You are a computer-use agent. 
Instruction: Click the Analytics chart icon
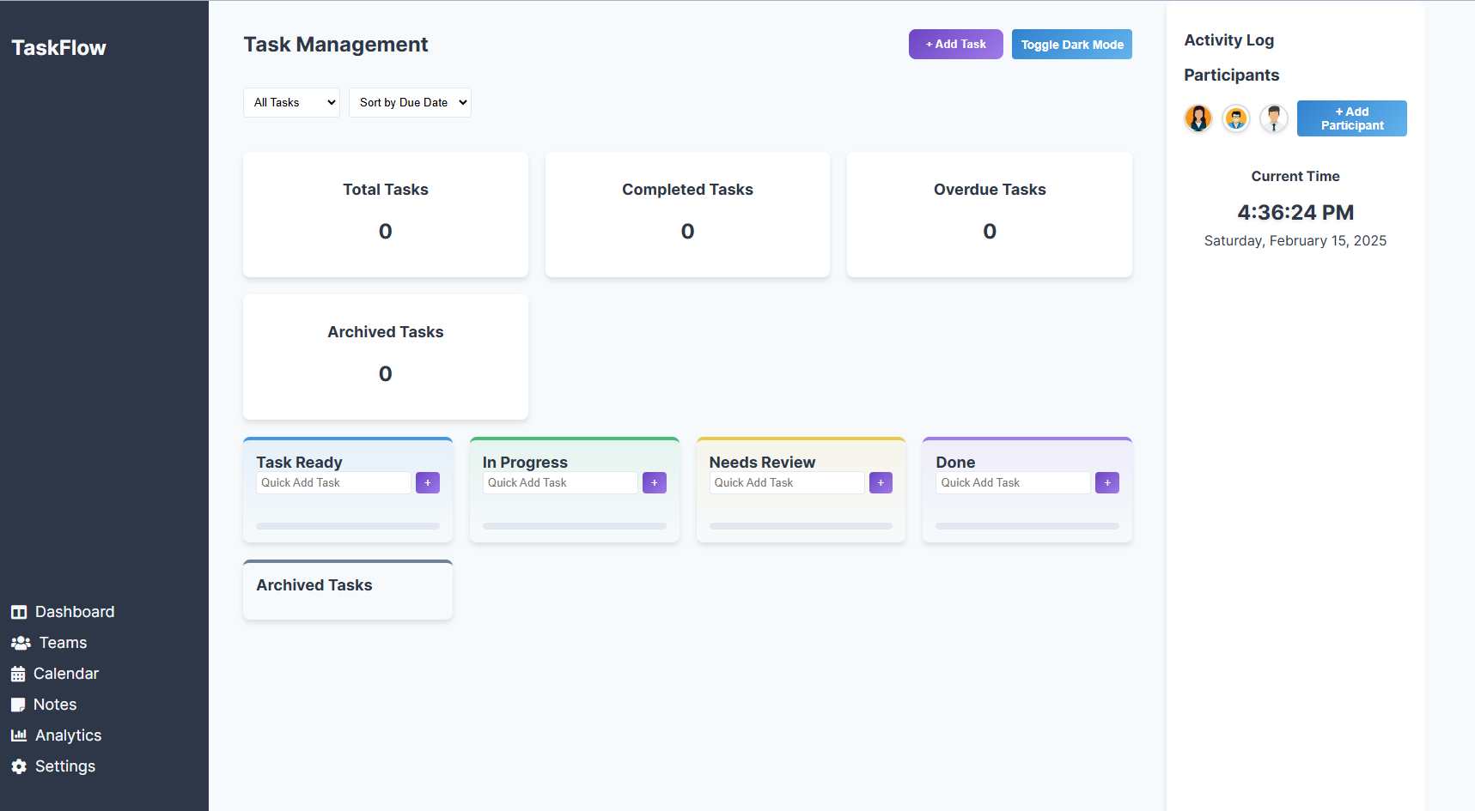pos(19,735)
